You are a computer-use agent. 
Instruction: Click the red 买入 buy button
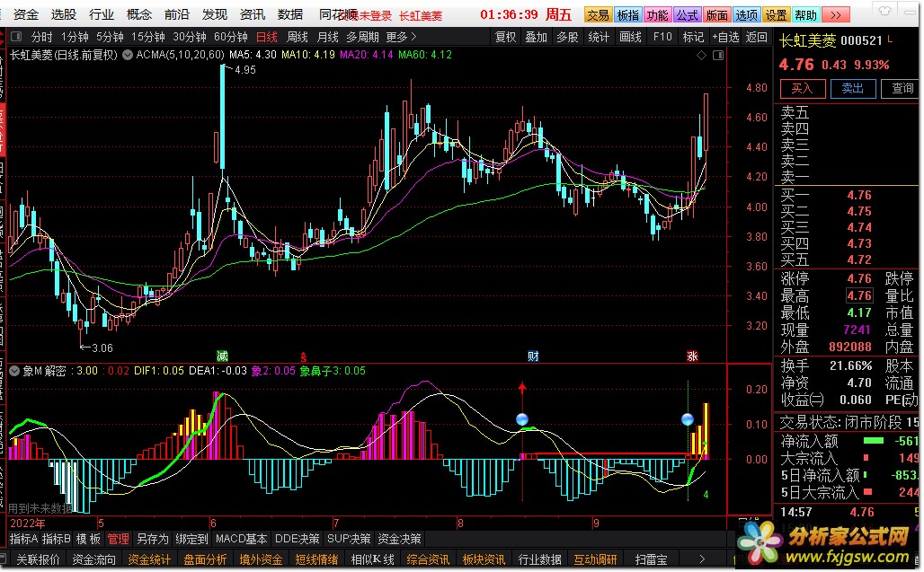click(x=802, y=89)
